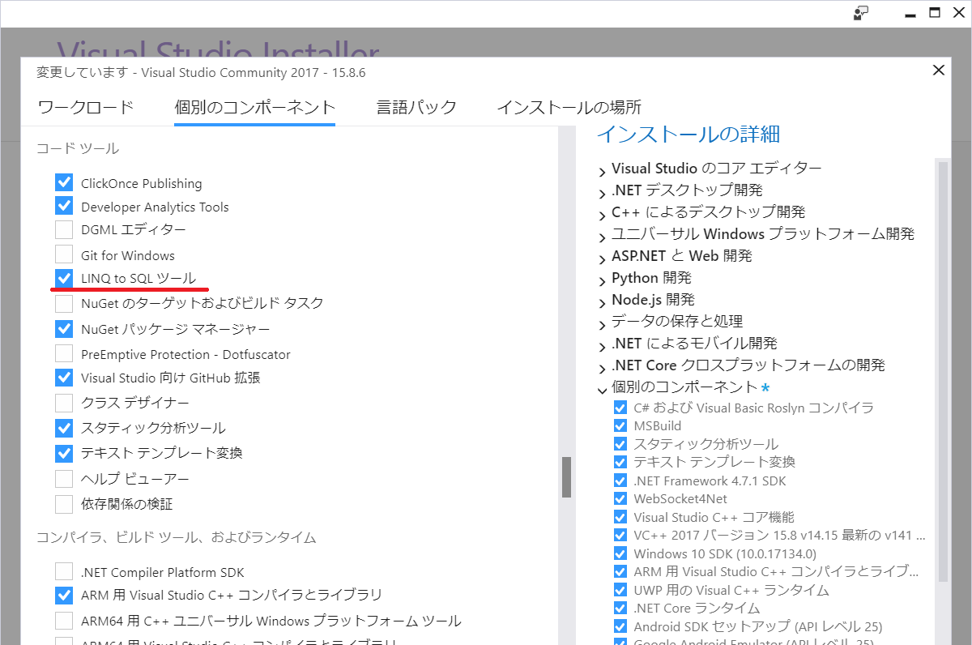Enable NuGet のターゲットおよびビルド タスク

(x=64, y=304)
